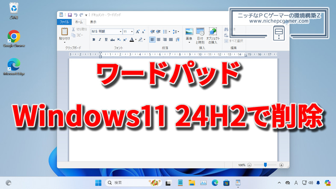Toggle align text left
This screenshot has width=336, height=189.
pyautogui.click(x=152, y=40)
